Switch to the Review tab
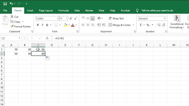Screen dimensions: 189x106 tap(89, 11)
